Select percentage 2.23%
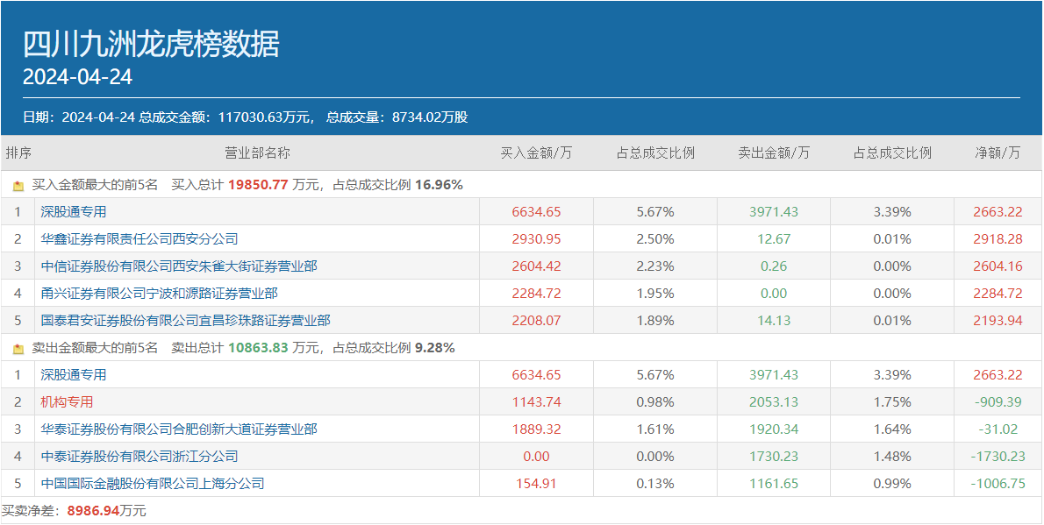This screenshot has height=525, width=1044. pos(656,266)
